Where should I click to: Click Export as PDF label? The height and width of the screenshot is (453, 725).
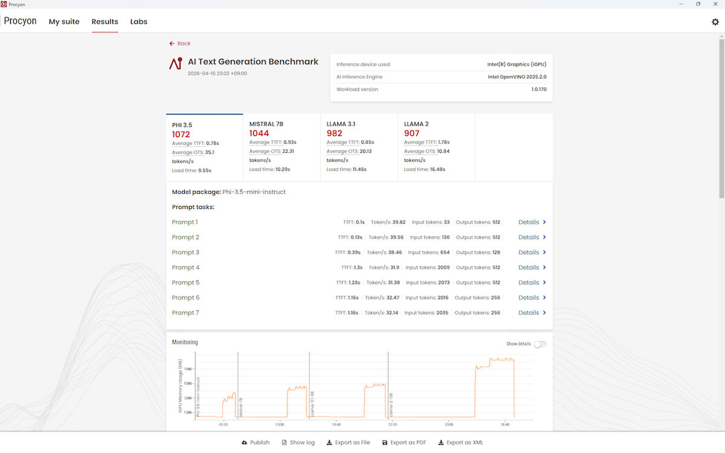click(x=408, y=443)
